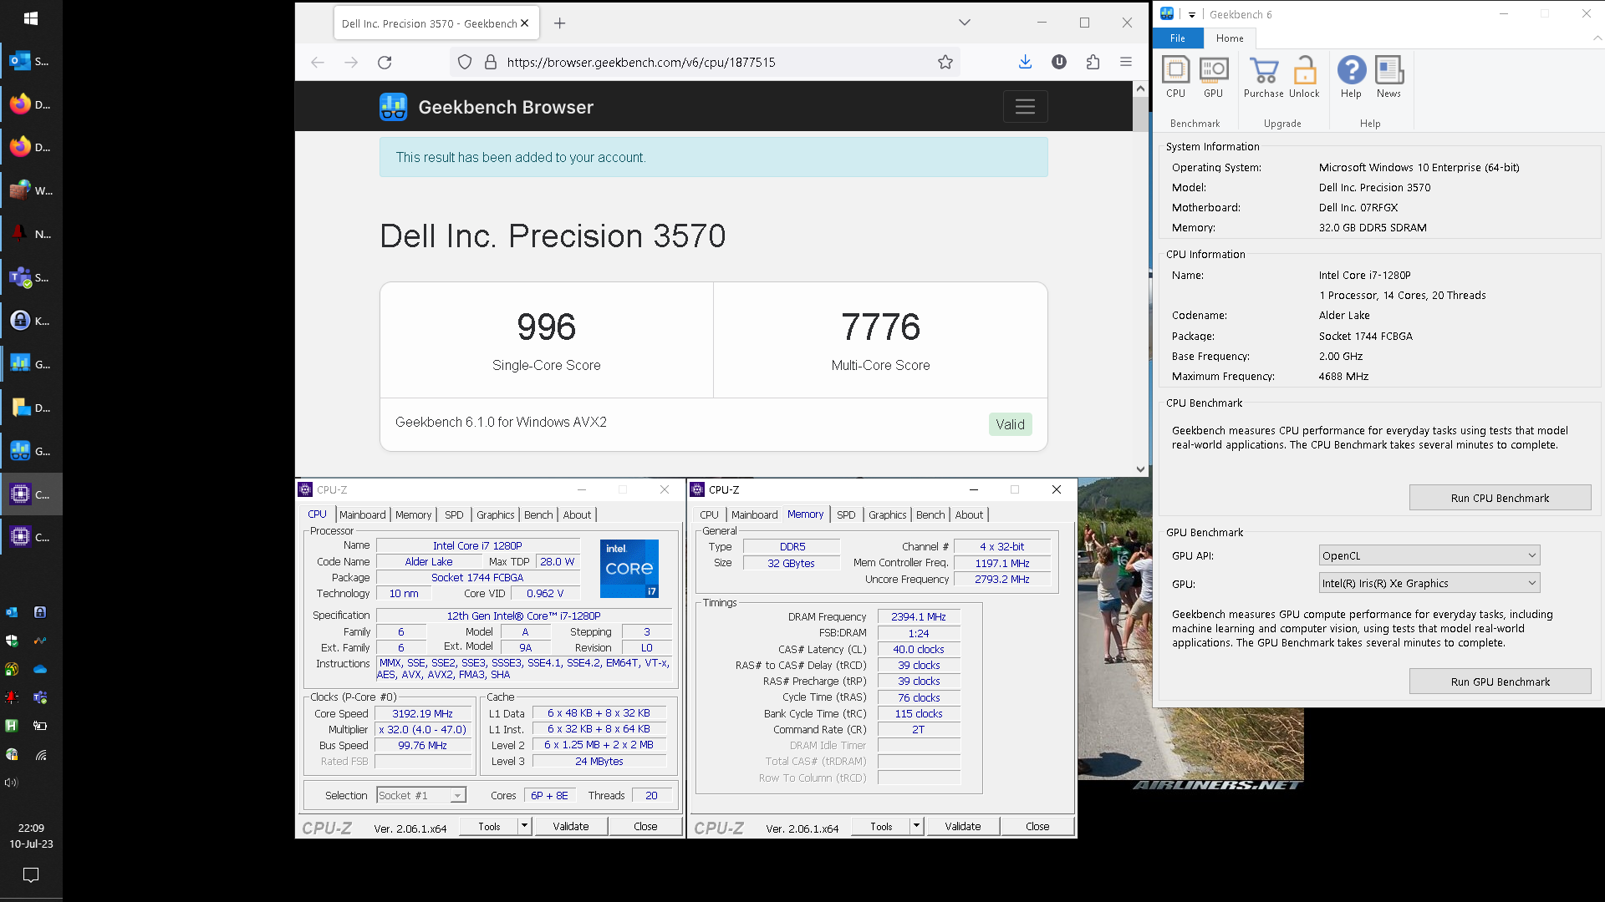This screenshot has width=1605, height=902.
Task: Click the Geekbench Browser logo icon
Action: coord(393,107)
